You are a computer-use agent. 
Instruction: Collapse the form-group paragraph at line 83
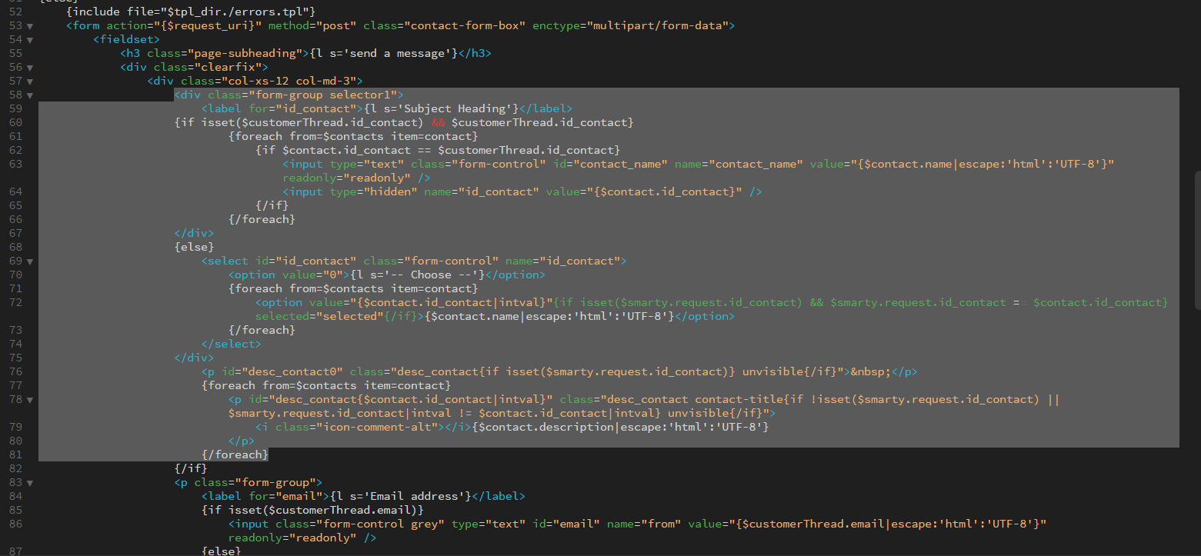coord(30,483)
